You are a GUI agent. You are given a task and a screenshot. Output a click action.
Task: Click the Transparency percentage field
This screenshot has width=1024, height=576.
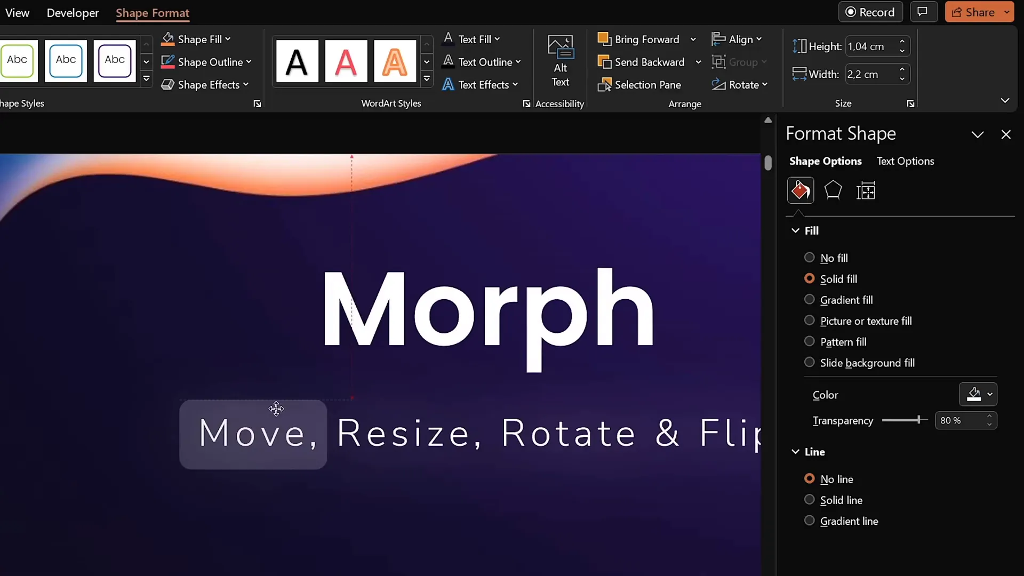958,420
